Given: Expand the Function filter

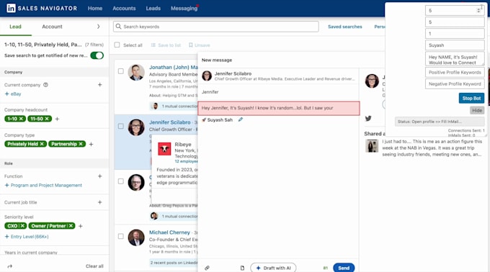Looking at the screenshot, I should pos(99,176).
